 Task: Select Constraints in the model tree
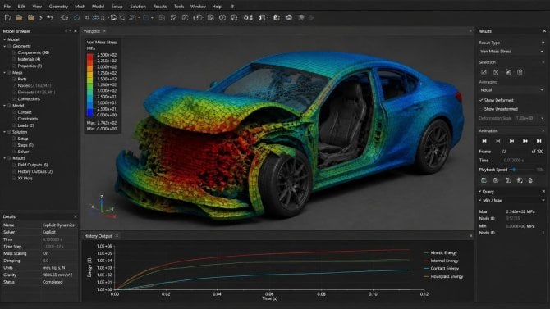point(28,119)
